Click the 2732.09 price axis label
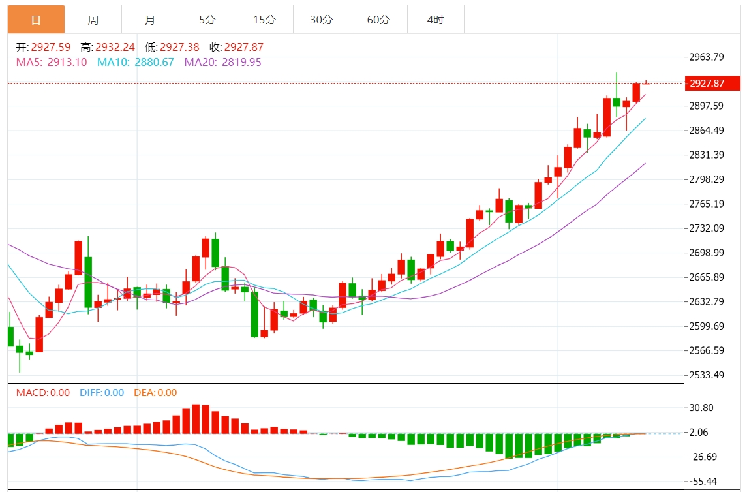Image resolution: width=747 pixels, height=492 pixels. coord(707,228)
